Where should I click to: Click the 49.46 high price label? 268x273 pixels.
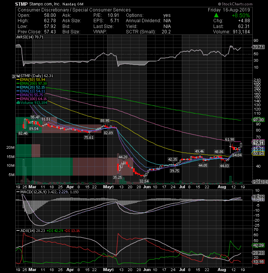(x=199, y=151)
